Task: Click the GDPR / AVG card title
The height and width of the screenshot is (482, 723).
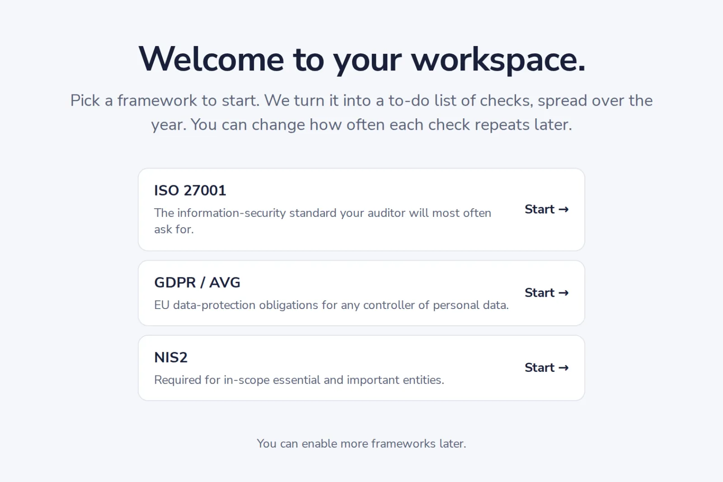Action: pos(197,282)
